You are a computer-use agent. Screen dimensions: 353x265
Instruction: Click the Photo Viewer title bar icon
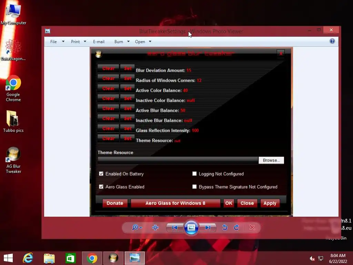point(48,31)
